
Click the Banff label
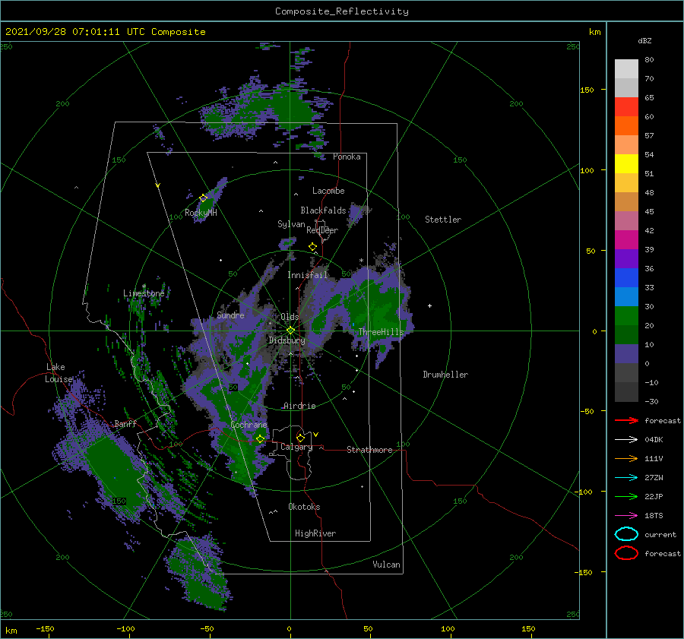(125, 423)
